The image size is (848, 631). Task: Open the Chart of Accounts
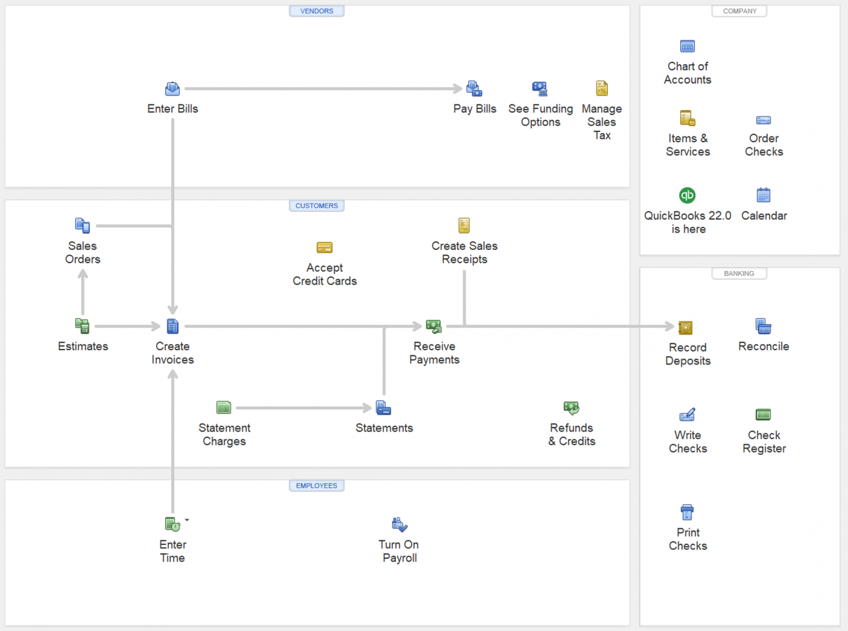[x=687, y=46]
